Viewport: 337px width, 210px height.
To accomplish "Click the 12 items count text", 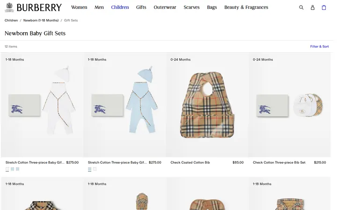I will [11, 47].
